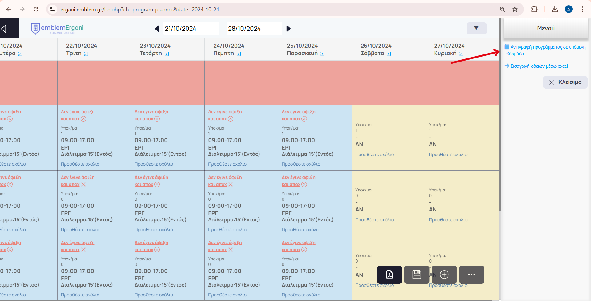591x301 pixels.
Task: Open the Μενού panel header
Action: pos(545,28)
